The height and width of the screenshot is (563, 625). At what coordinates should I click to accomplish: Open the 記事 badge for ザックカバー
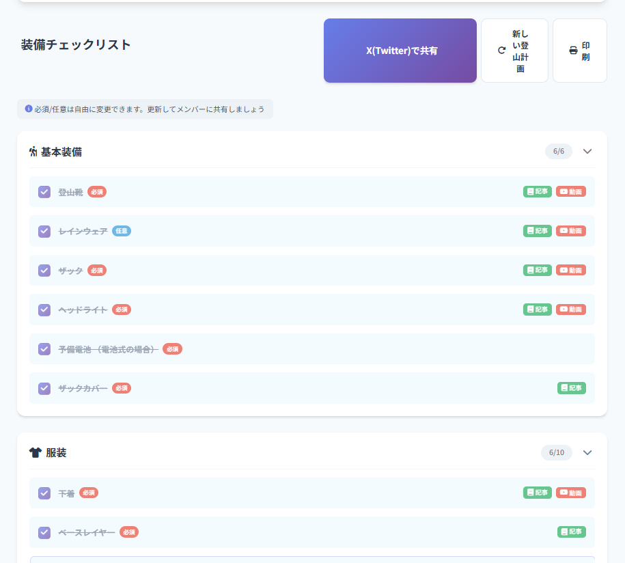tap(571, 388)
